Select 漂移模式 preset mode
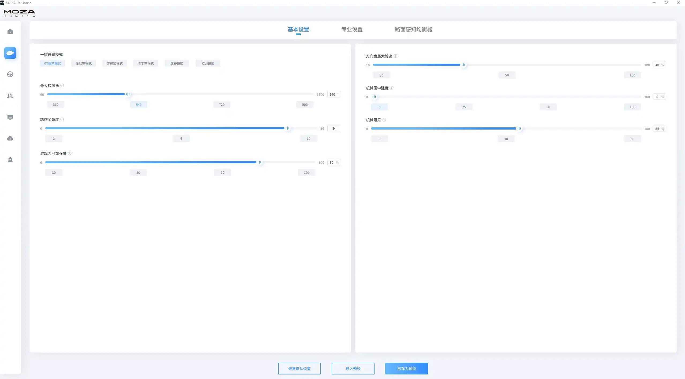 [177, 63]
